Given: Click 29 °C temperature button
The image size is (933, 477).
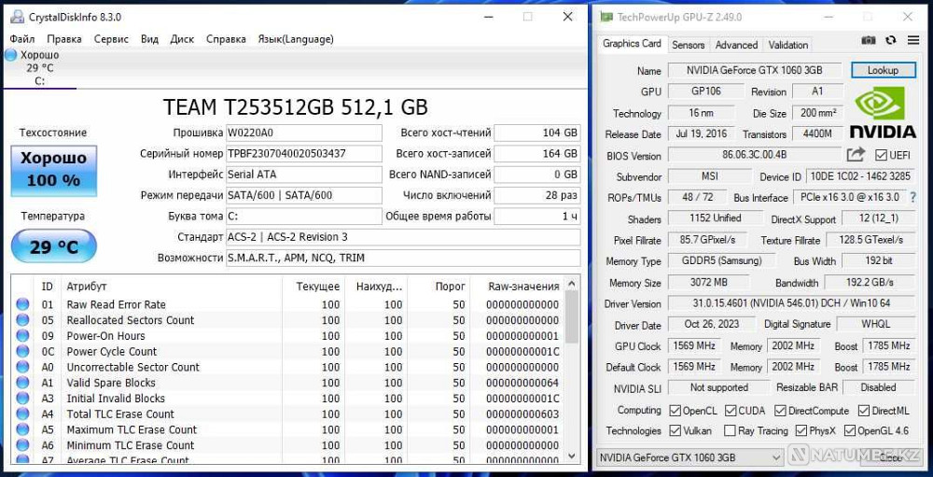Looking at the screenshot, I should pos(53,246).
